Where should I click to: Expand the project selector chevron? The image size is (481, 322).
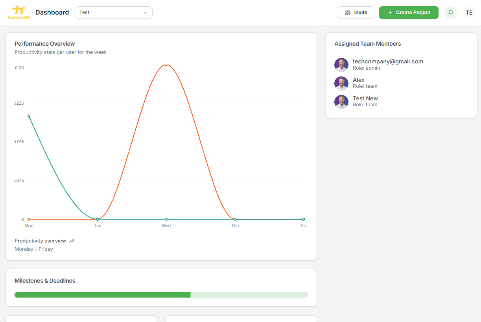pos(145,13)
